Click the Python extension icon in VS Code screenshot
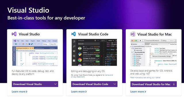 click(x=80, y=54)
